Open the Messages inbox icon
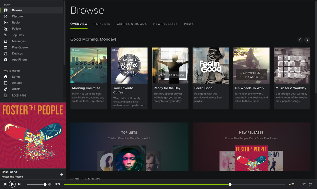Image resolution: width=317 pixels, height=189 pixels. point(6,41)
